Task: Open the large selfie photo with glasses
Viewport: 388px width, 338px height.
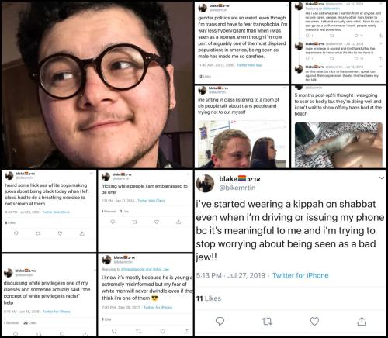Action: coord(98,85)
